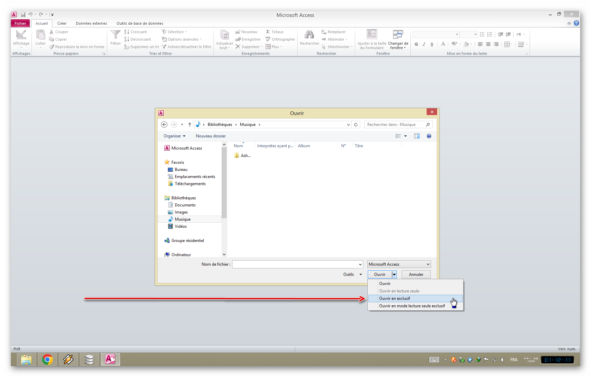
Task: Open File Explorer from taskbar
Action: (26, 359)
